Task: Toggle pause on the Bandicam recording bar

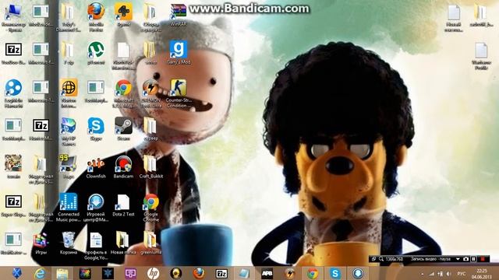Action: tap(473, 259)
